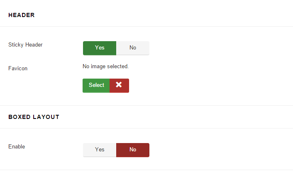This screenshot has height=173, width=293.
Task: Select the dark red No button
Action: pos(133,150)
